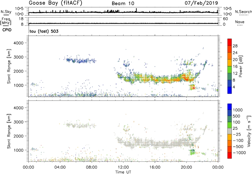The width and height of the screenshot is (252, 174).
Task: Click the "Time UT" axis label
Action: click(123, 172)
